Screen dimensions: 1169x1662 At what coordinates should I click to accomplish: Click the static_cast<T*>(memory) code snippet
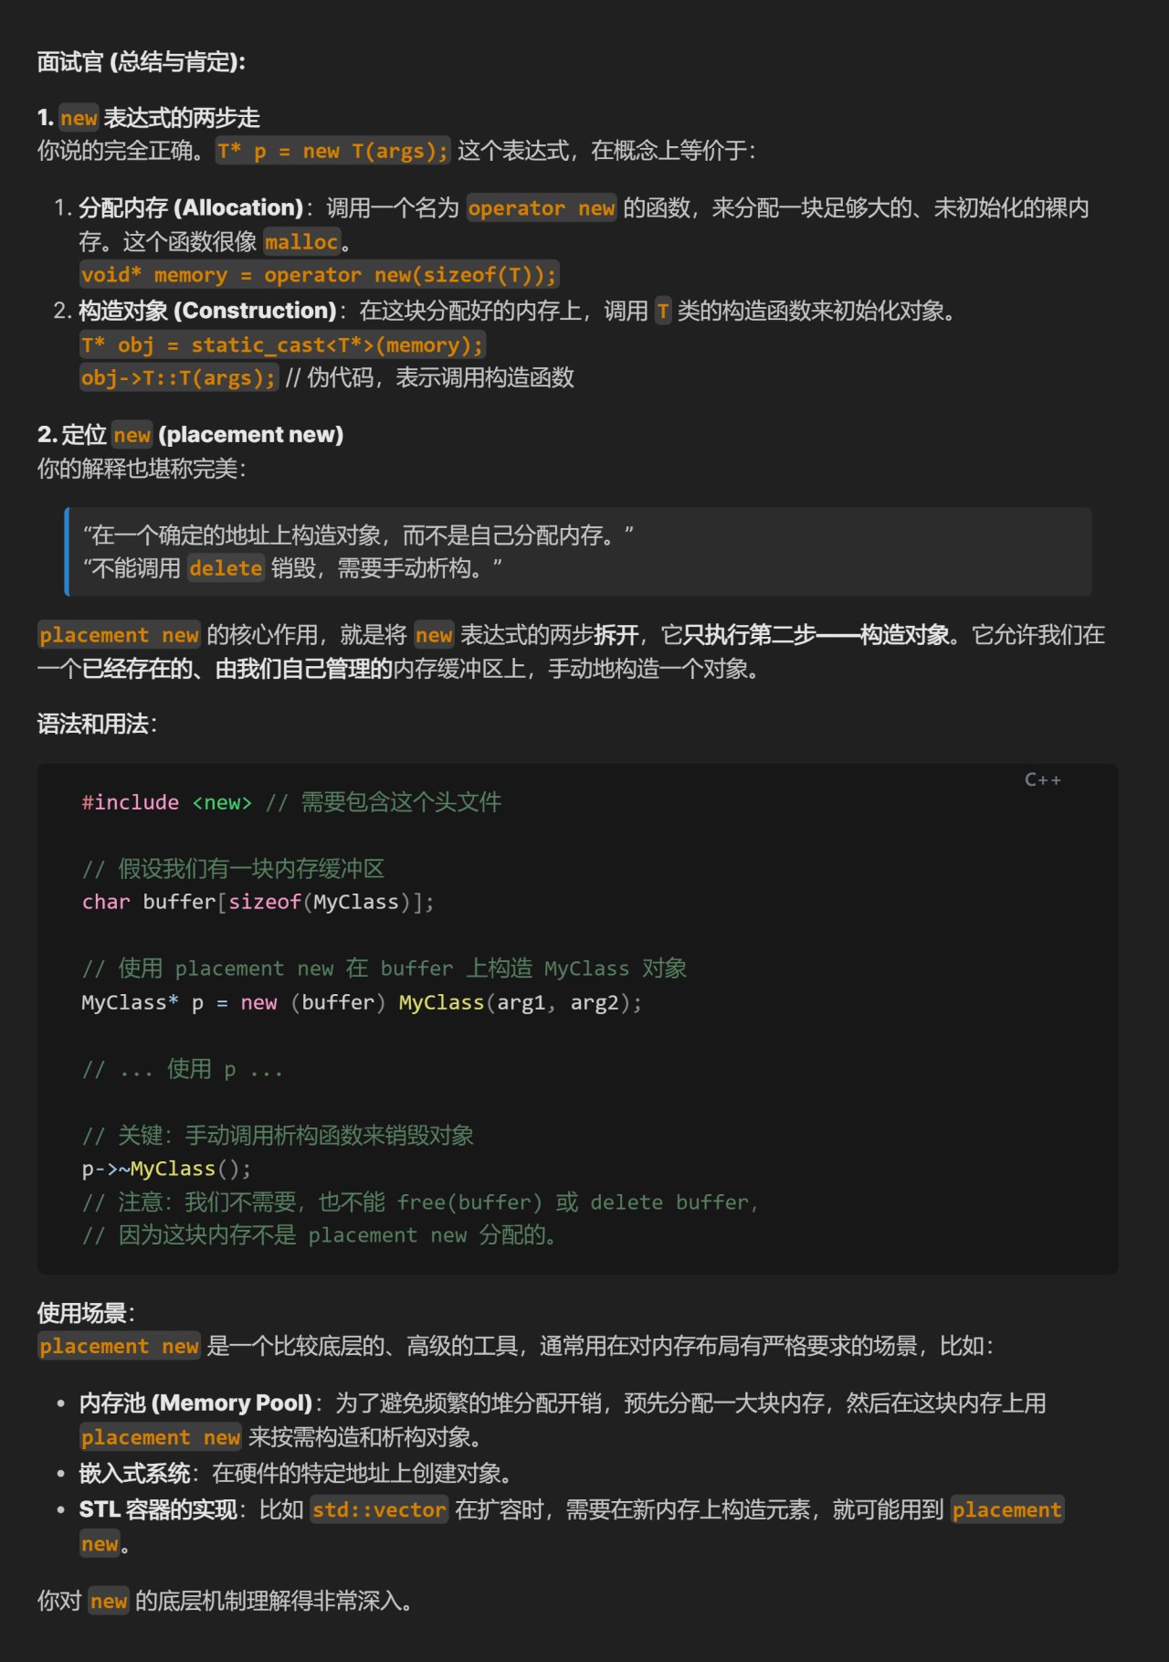point(281,345)
